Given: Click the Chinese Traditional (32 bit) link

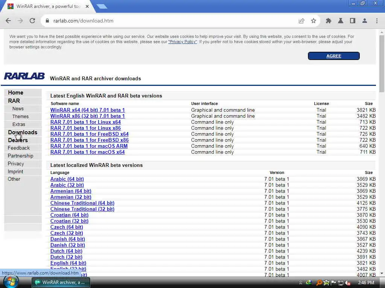Looking at the screenshot, I should pyautogui.click(x=82, y=209).
